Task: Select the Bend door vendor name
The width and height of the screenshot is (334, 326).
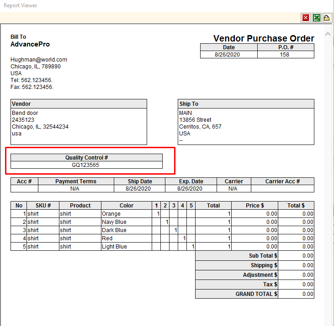Action: tap(25, 113)
